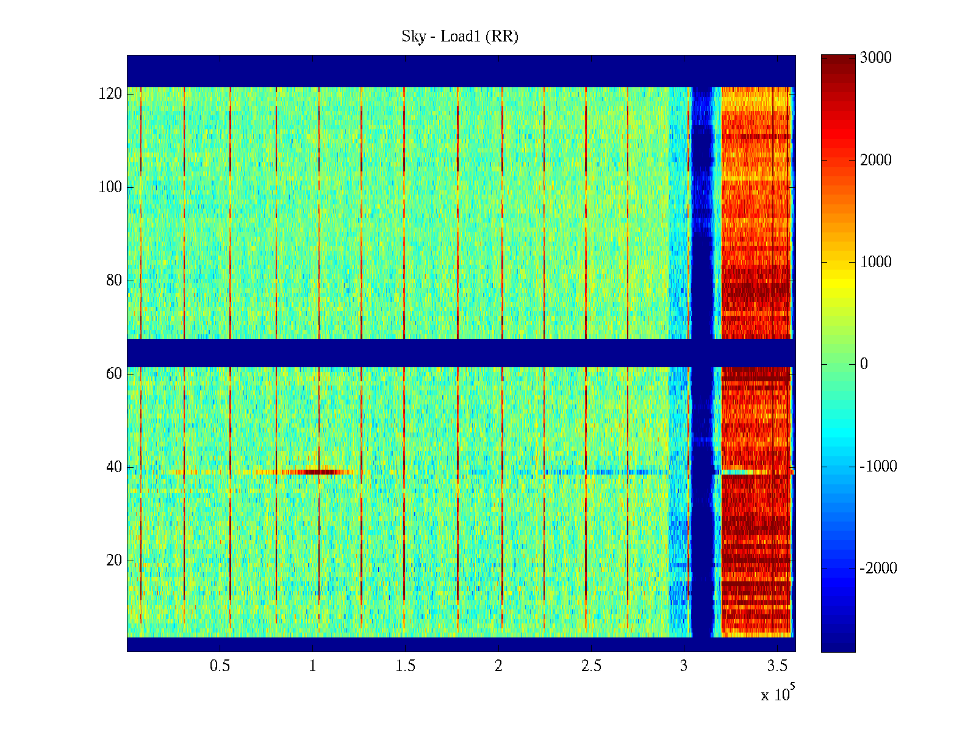The width and height of the screenshot is (976, 732).
Task: Click the 2000 label on the colorbar
Action: coord(875,160)
